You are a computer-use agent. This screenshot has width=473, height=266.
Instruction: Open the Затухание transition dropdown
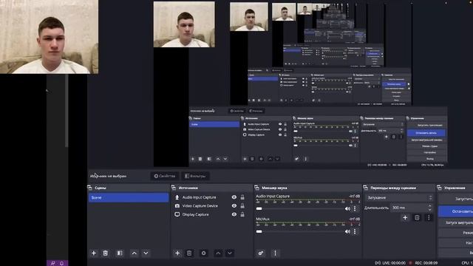click(399, 198)
